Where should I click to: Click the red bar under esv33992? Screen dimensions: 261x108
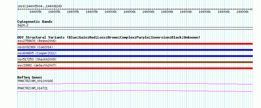pyautogui.click(x=135, y=68)
